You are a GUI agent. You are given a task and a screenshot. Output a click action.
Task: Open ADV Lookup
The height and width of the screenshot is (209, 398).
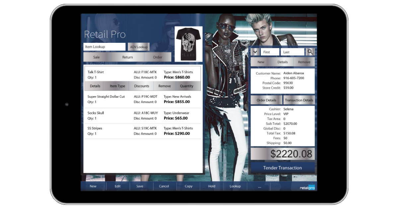tap(138, 46)
